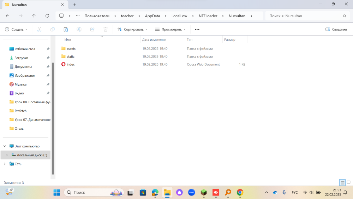
Task: Go up one folder level
Action: [34, 16]
